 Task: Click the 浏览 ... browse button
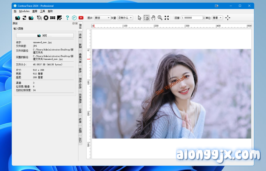45,35
